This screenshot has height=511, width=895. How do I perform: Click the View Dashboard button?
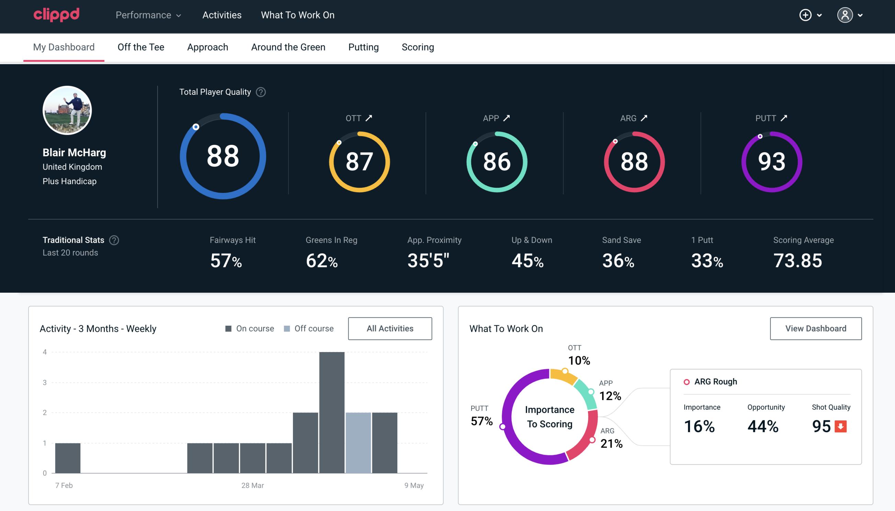pyautogui.click(x=815, y=328)
